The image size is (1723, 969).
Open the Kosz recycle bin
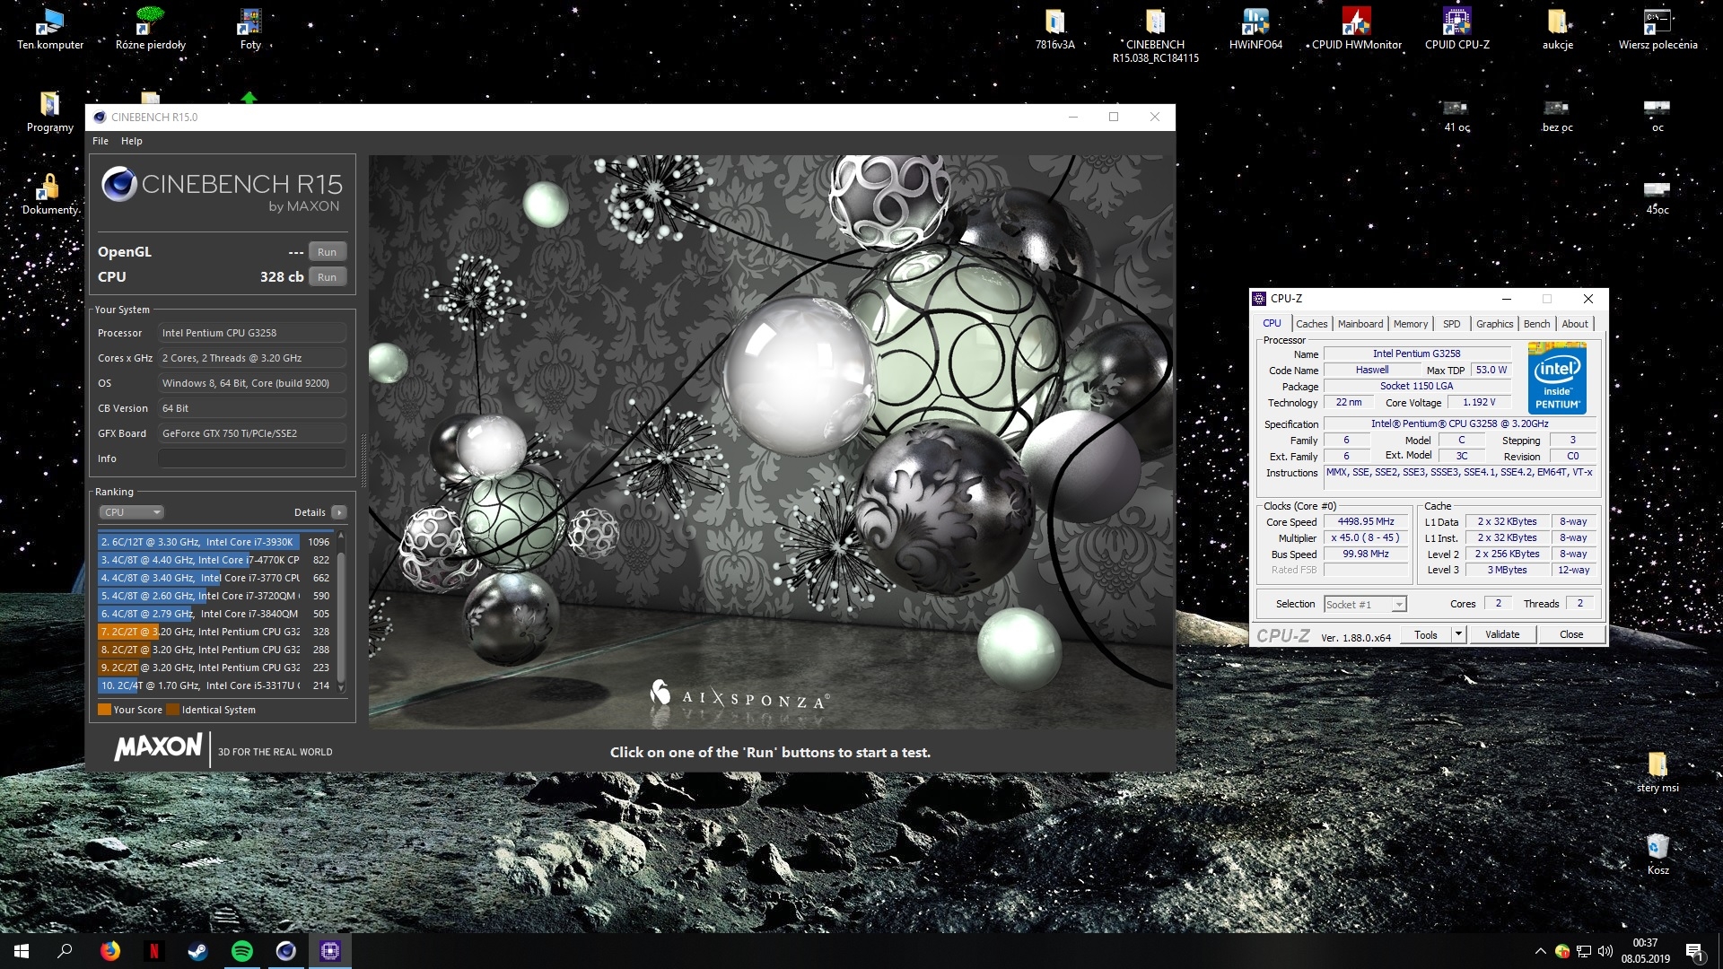click(x=1657, y=849)
